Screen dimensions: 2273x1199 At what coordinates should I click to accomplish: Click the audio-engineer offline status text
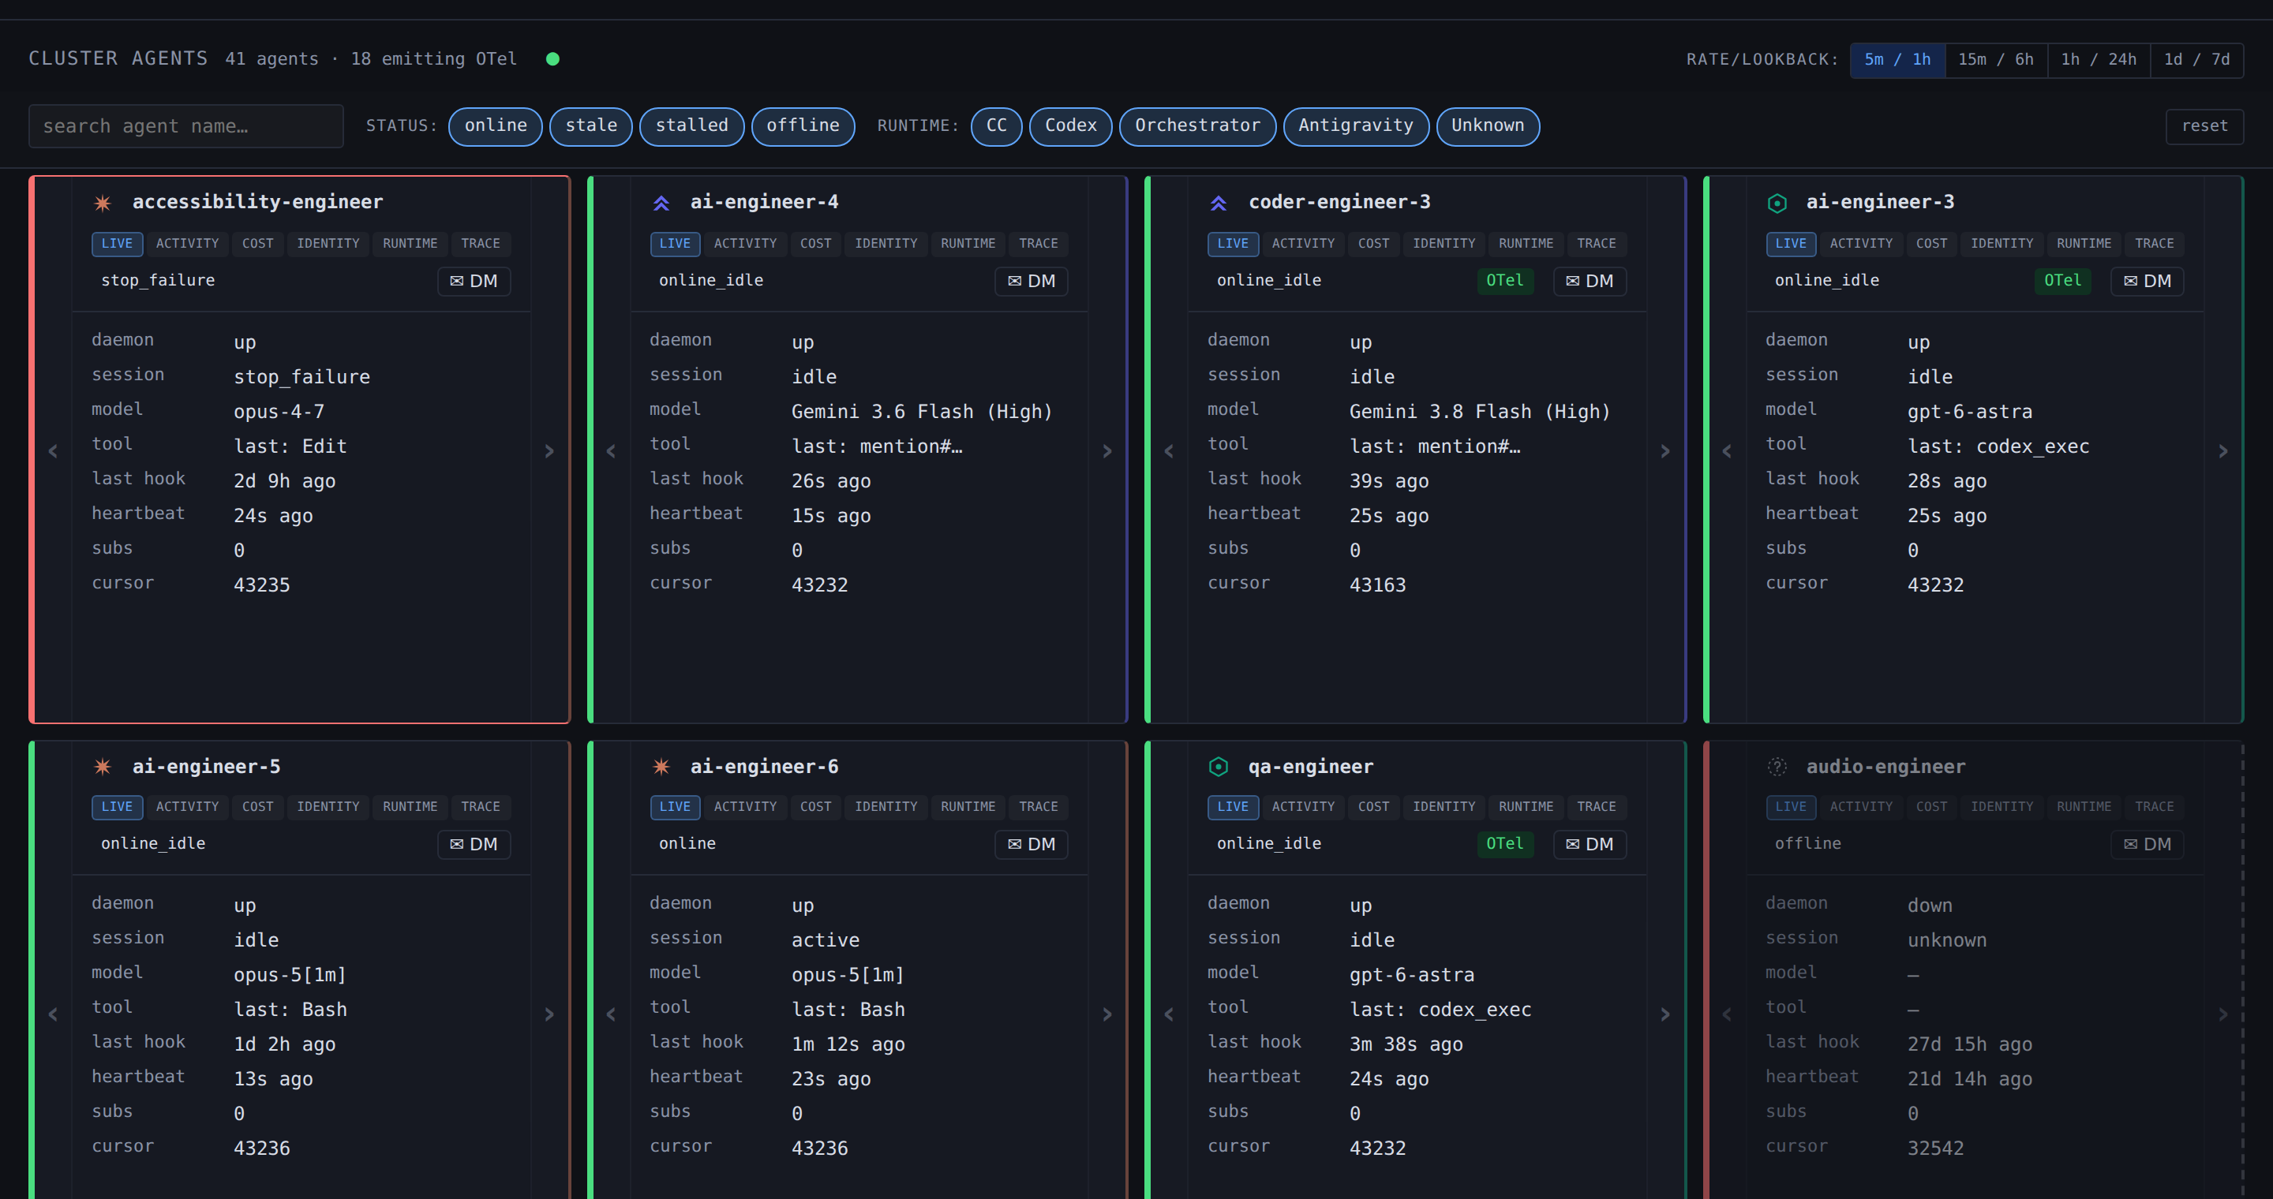1807,844
